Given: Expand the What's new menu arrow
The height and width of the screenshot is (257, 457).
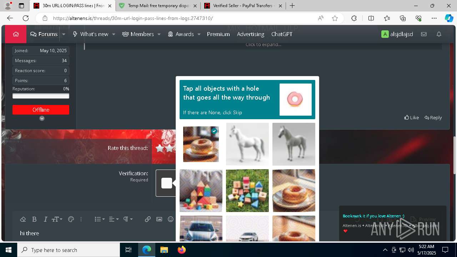Looking at the screenshot, I should click(114, 34).
